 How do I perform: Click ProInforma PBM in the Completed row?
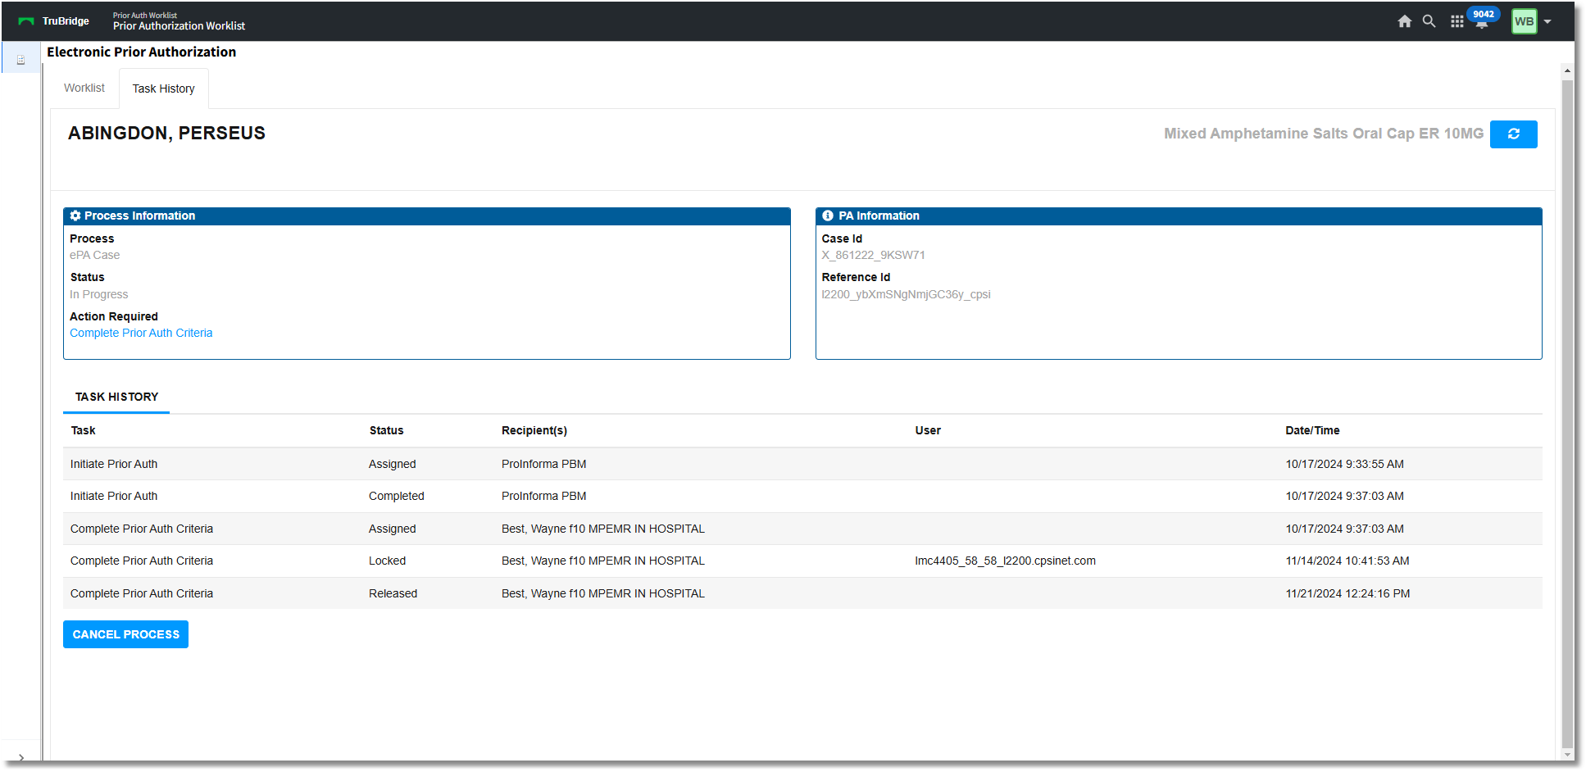pos(543,496)
